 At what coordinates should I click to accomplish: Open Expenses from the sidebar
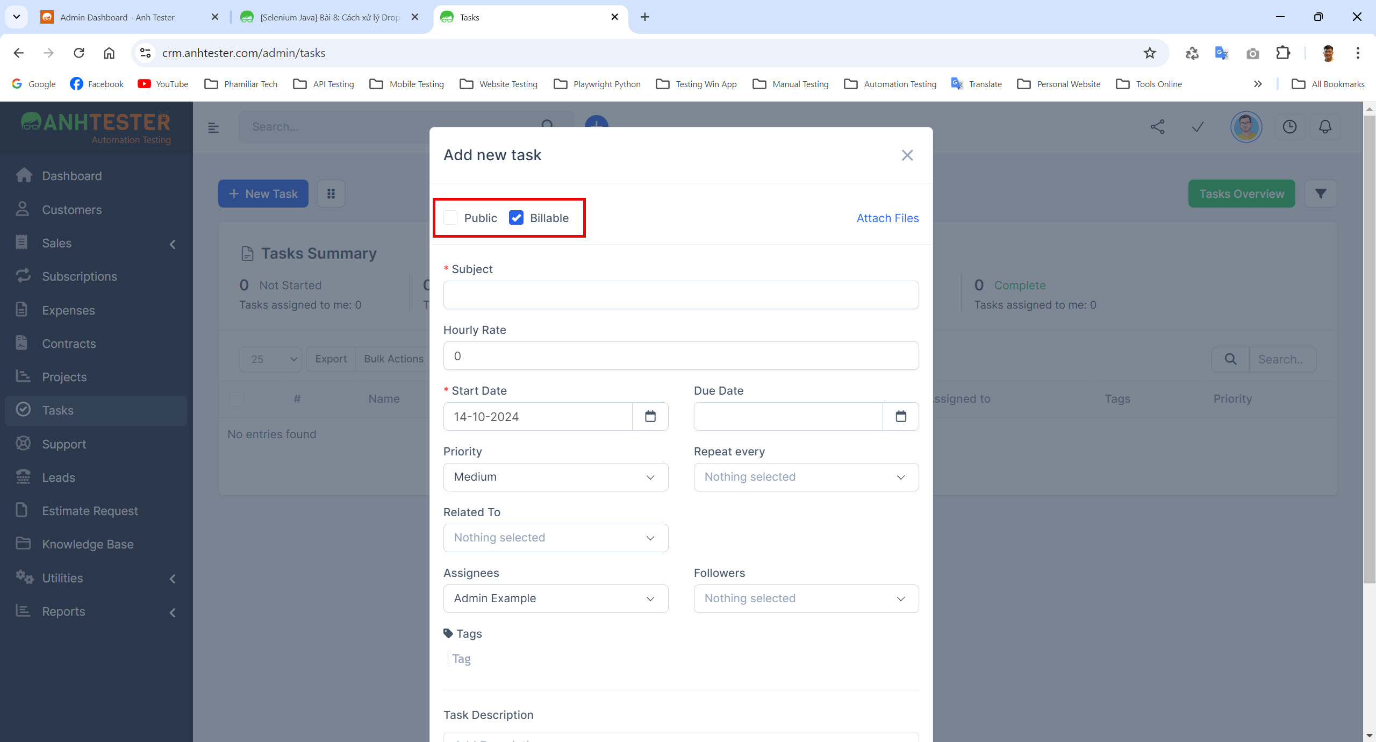click(96, 310)
